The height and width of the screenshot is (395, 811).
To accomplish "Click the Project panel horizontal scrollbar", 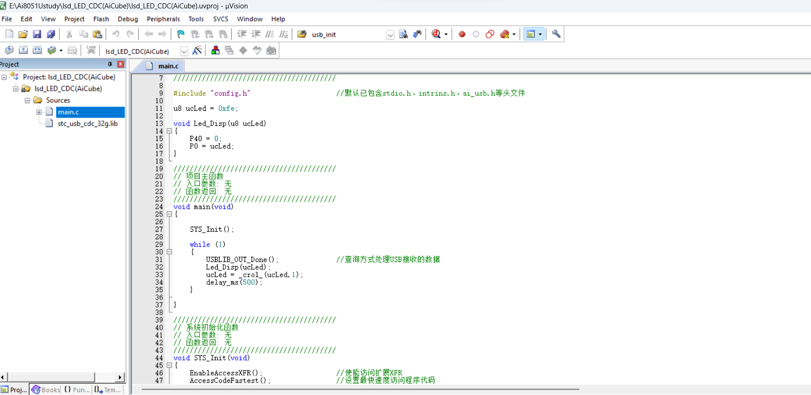I will [51, 377].
